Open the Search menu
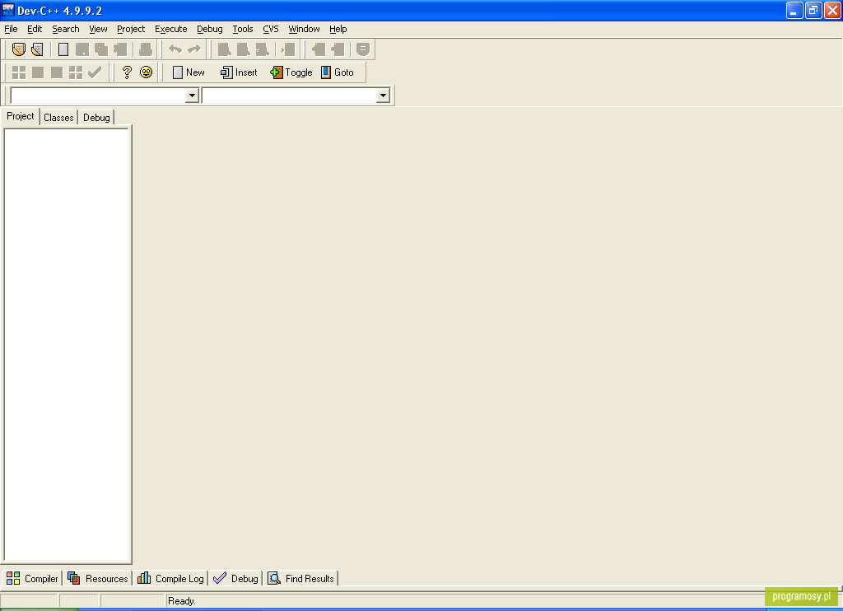Image resolution: width=843 pixels, height=611 pixels. tap(66, 29)
